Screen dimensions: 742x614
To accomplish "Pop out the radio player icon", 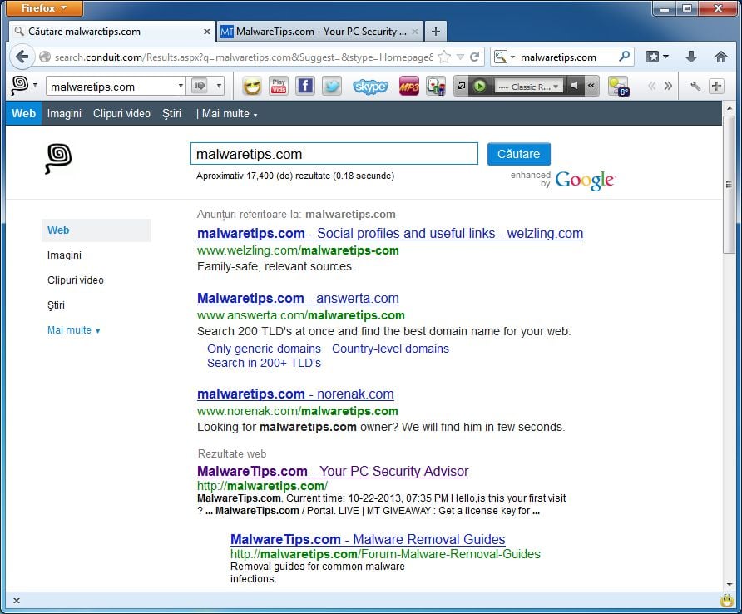I will (x=462, y=87).
